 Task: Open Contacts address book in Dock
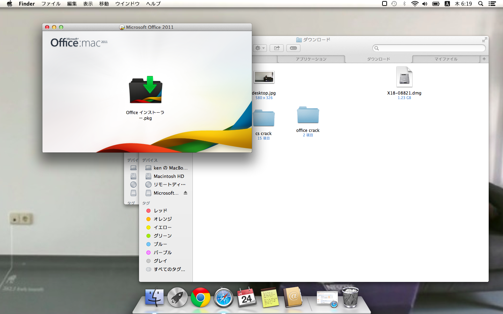pyautogui.click(x=293, y=297)
